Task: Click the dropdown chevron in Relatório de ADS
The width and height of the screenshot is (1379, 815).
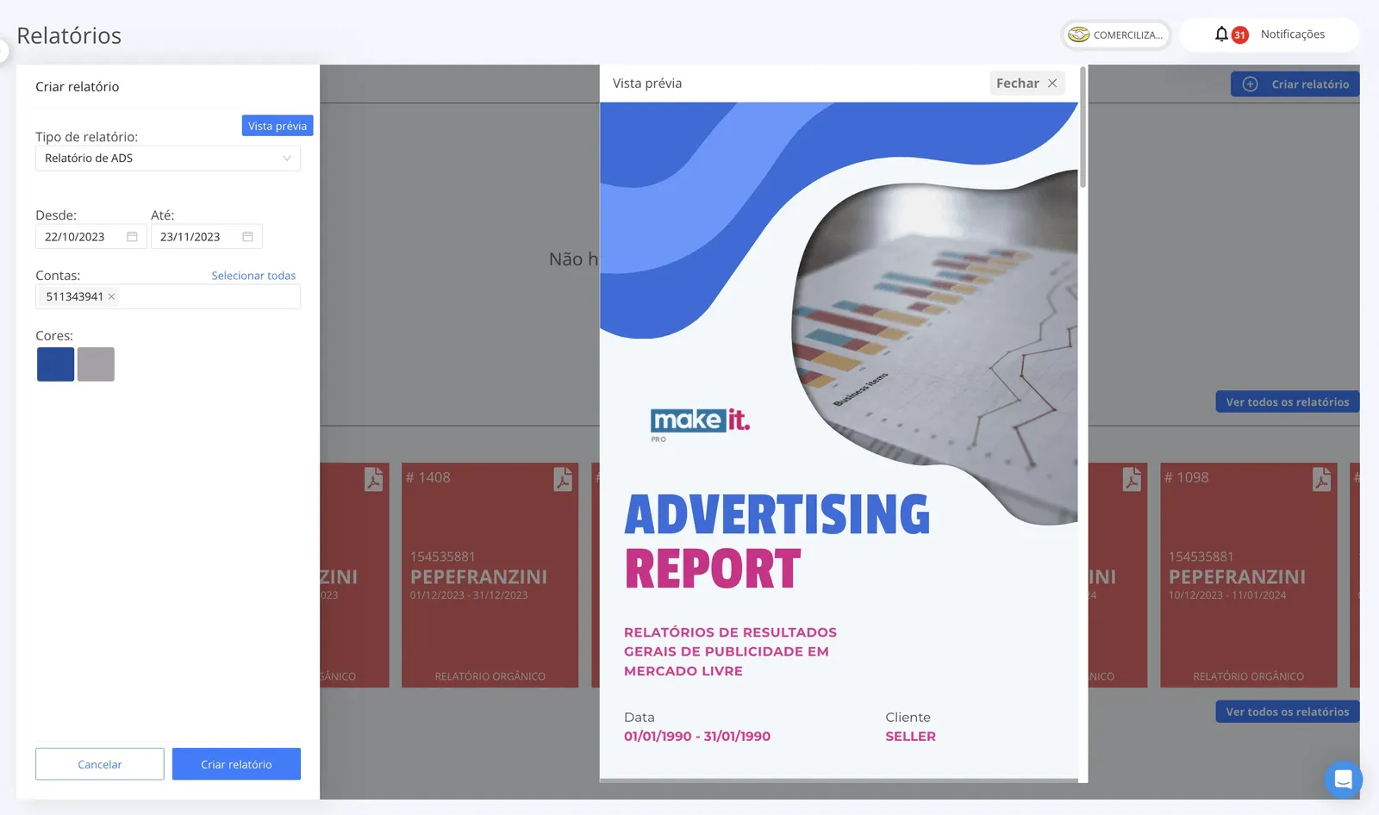Action: (x=287, y=159)
